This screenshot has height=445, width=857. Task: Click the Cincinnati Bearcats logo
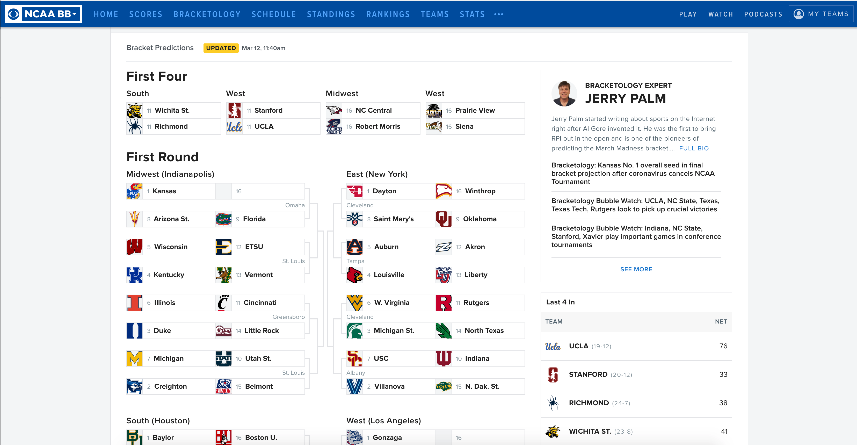[x=223, y=303]
